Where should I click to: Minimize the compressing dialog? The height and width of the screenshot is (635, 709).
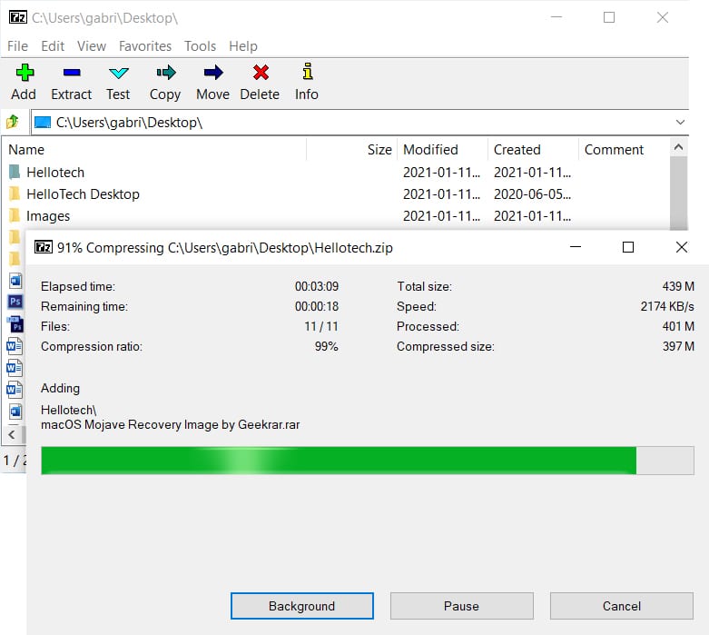point(576,247)
